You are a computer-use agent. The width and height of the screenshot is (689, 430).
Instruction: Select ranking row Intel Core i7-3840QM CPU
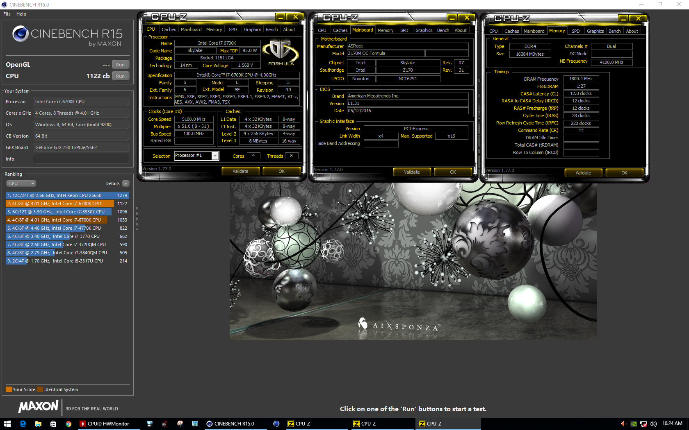tap(67, 253)
